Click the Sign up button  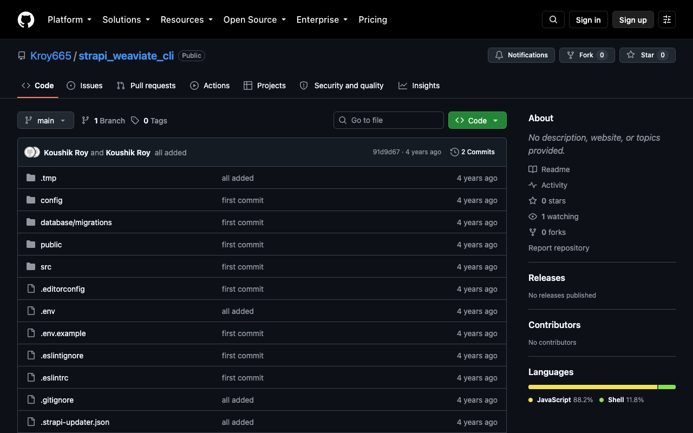tap(633, 19)
